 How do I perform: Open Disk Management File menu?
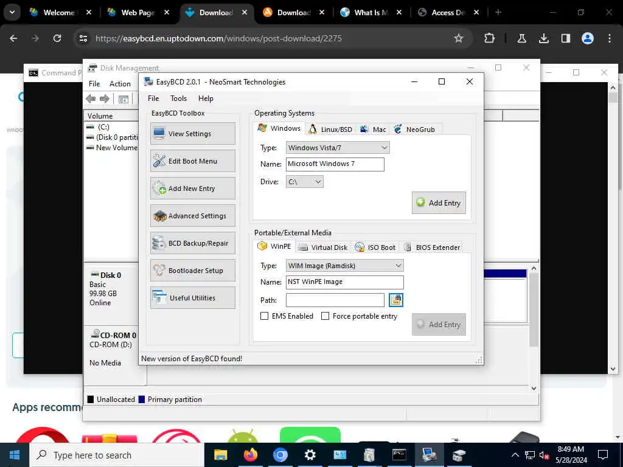click(94, 84)
